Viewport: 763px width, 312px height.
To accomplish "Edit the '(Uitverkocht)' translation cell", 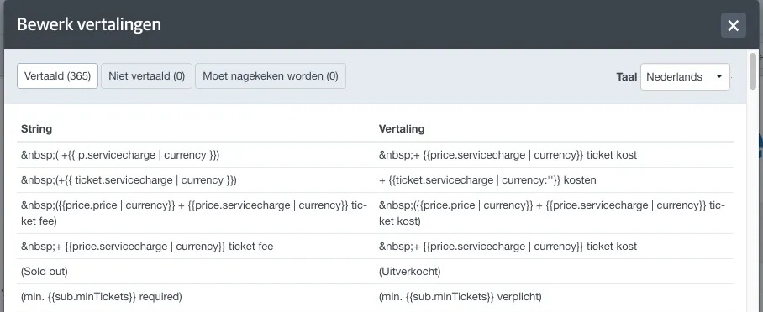I will pos(410,272).
